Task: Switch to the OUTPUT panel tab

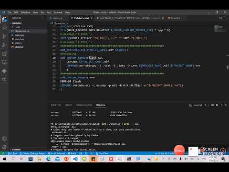Action: 68,105
